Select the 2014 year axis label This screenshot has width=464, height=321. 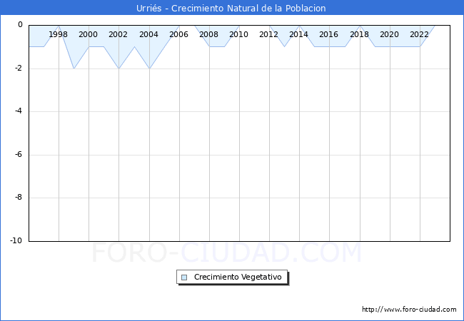pyautogui.click(x=299, y=34)
